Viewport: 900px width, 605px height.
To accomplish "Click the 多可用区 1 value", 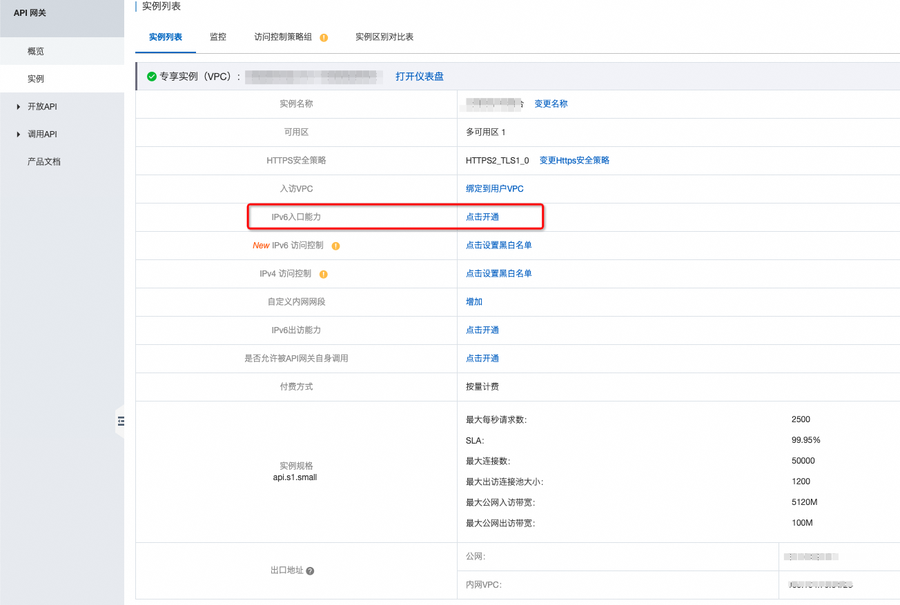I will pos(486,132).
